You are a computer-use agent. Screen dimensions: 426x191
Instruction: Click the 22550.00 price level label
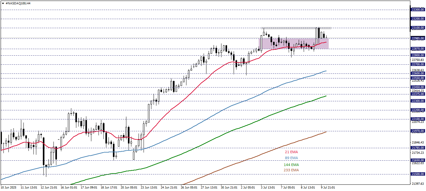pos(418,78)
